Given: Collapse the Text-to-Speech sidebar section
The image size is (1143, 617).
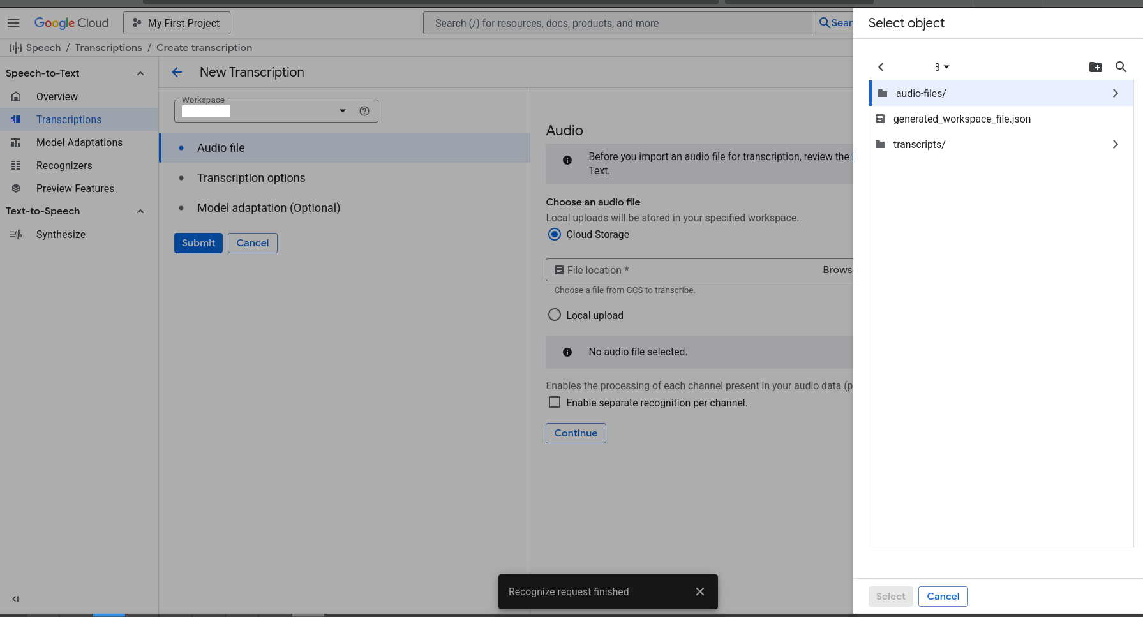Looking at the screenshot, I should click(x=140, y=211).
